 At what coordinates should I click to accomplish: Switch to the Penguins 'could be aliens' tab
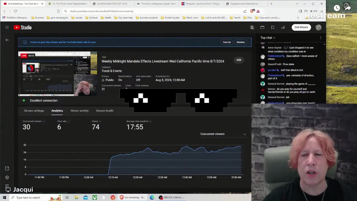201,4
